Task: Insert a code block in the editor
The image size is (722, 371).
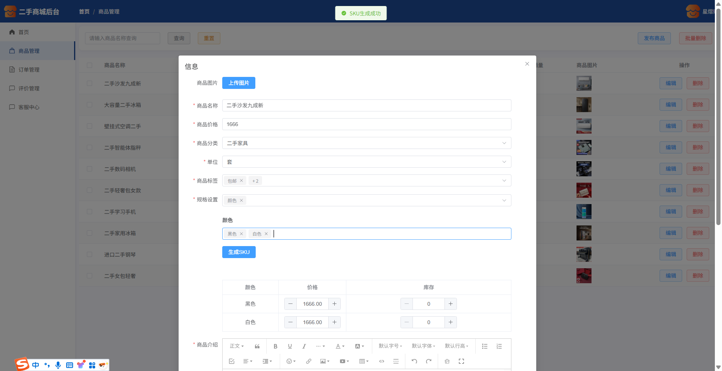Action: (382, 361)
